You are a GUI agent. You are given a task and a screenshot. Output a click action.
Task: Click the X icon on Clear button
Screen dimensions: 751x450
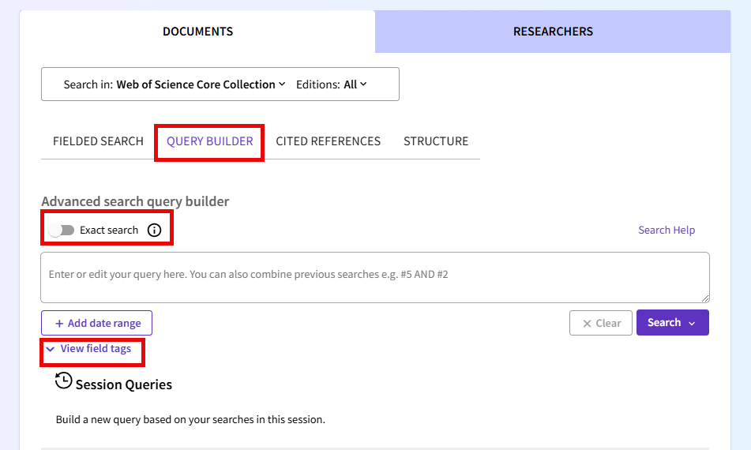pyautogui.click(x=587, y=323)
